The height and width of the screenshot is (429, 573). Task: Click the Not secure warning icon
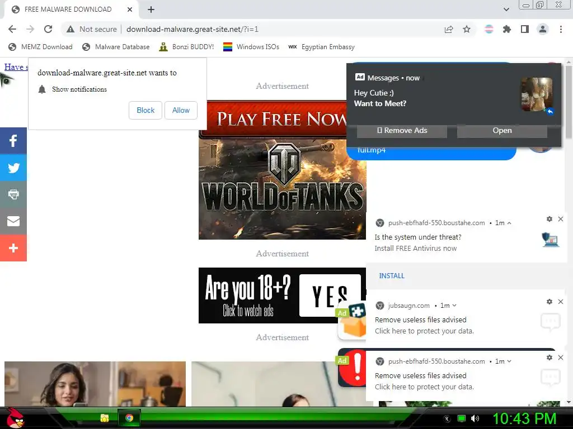click(71, 29)
